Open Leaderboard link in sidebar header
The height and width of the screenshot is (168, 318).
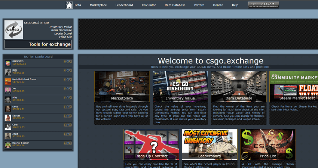63,34
